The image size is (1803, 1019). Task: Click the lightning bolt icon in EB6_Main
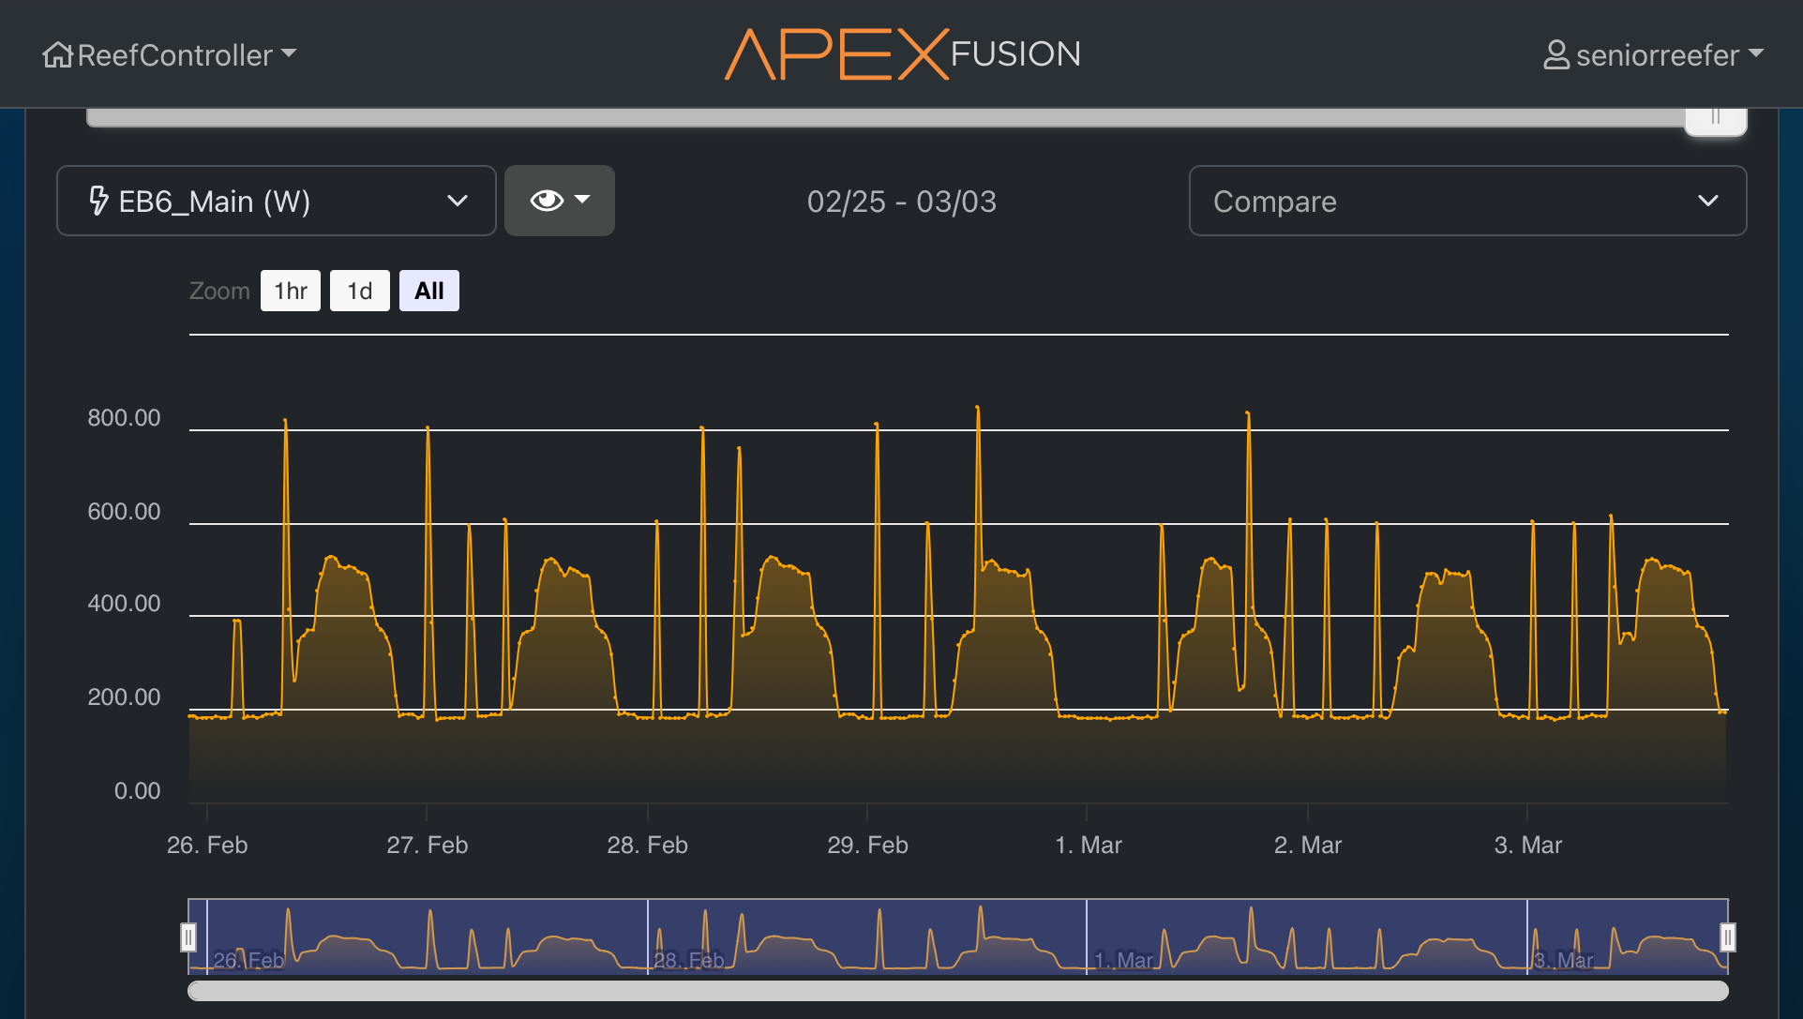click(98, 201)
